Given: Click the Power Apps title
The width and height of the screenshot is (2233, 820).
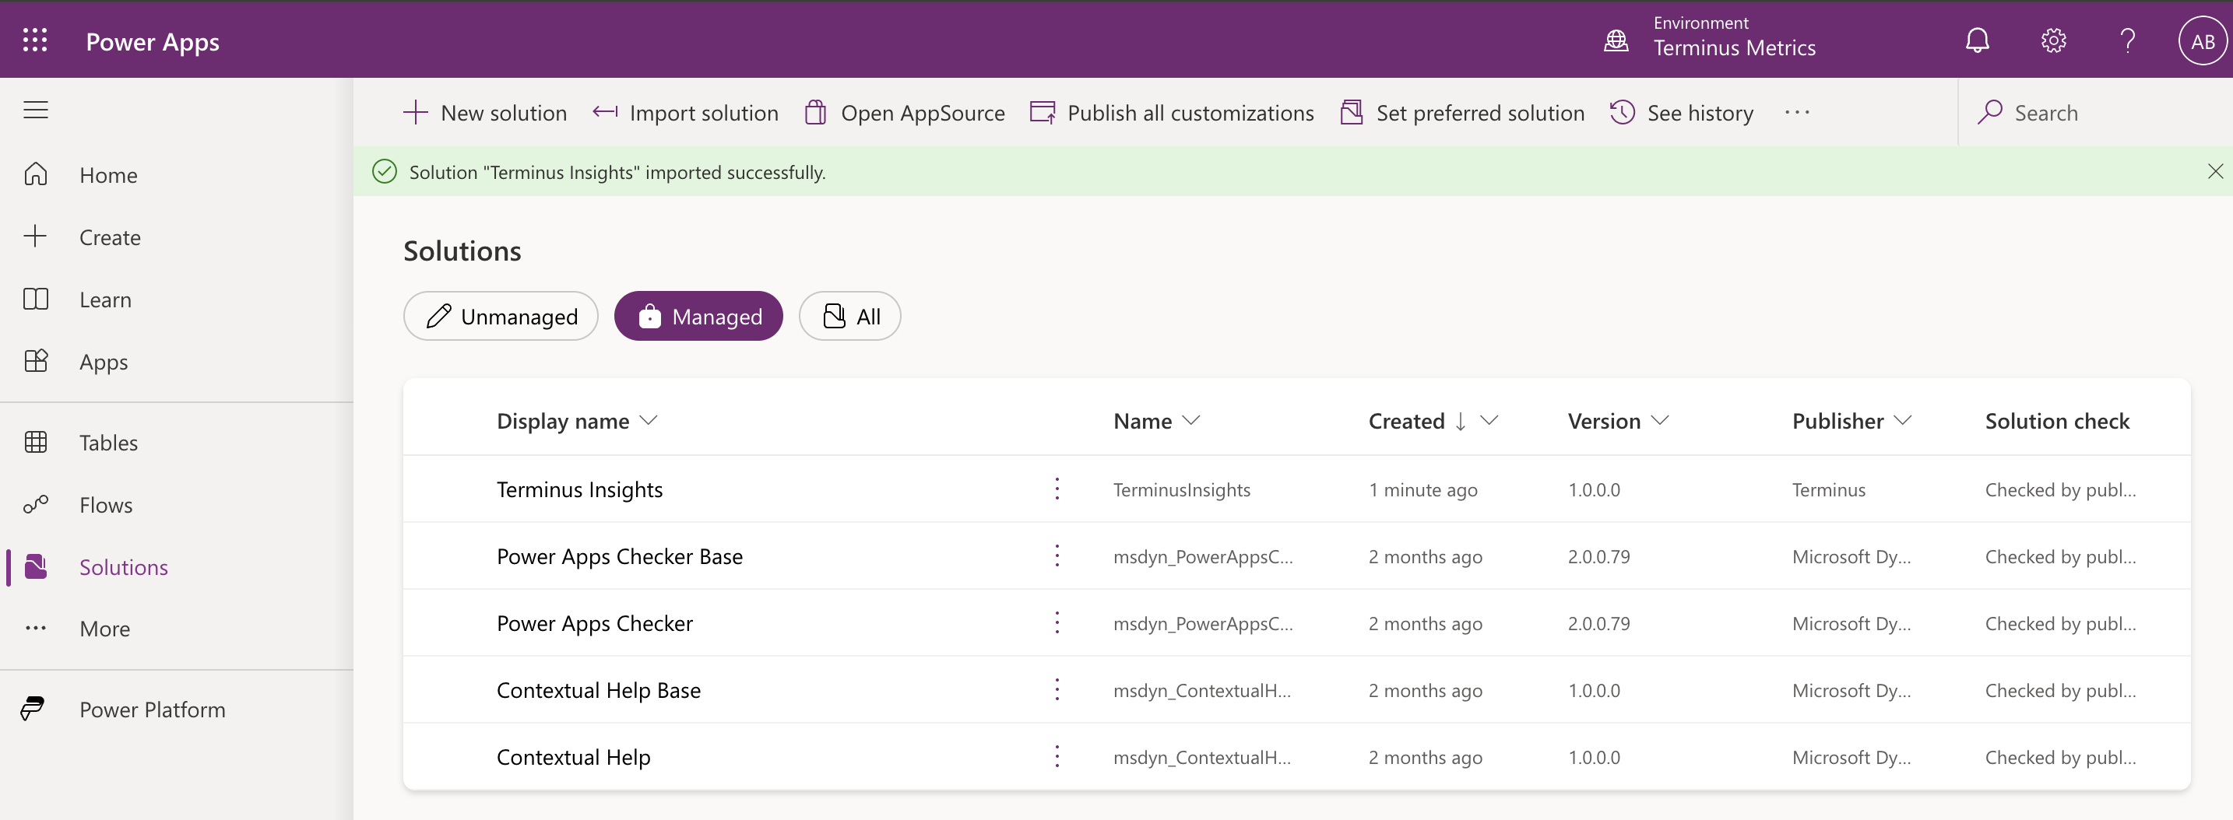Looking at the screenshot, I should point(153,41).
